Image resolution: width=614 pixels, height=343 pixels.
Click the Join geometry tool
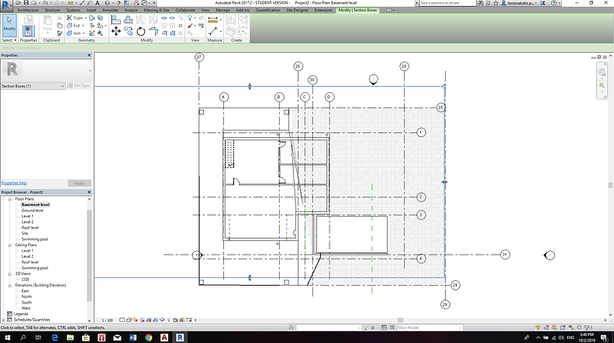[74, 33]
